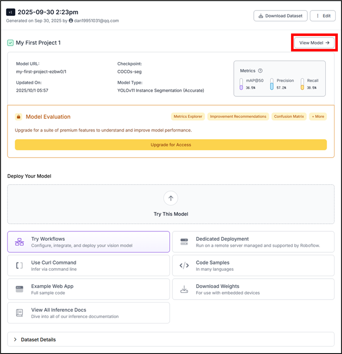
Task: Click Upgrade for Access button
Action: coord(171,145)
